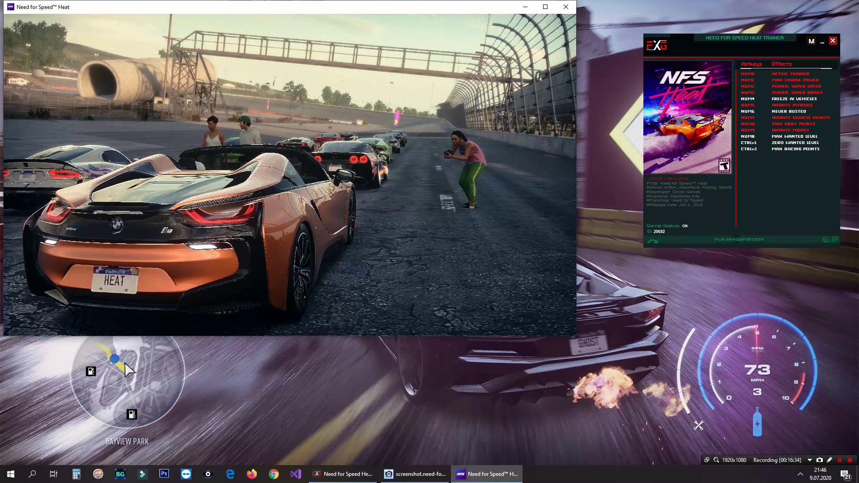Toggle Infinite Nitrous effect

click(x=792, y=105)
